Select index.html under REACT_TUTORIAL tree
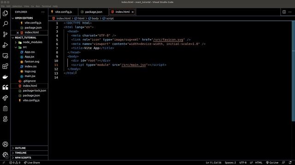Viewport: 295px width, 165px height. [x=29, y=86]
